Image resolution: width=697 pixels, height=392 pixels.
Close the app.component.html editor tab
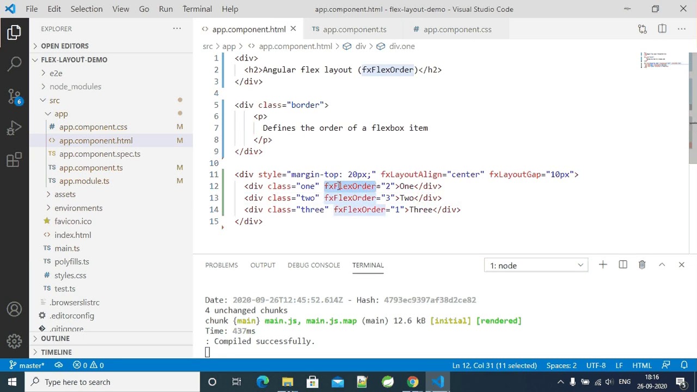tap(293, 29)
